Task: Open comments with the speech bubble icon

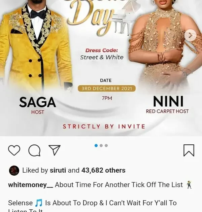Action: (34, 150)
